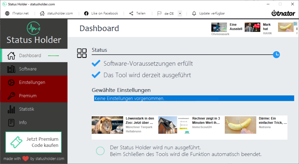
Task: Click the Jetzt Premium Code kaufen button
Action: [34, 142]
